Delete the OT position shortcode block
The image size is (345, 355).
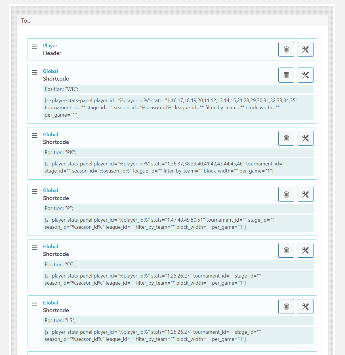coord(286,250)
